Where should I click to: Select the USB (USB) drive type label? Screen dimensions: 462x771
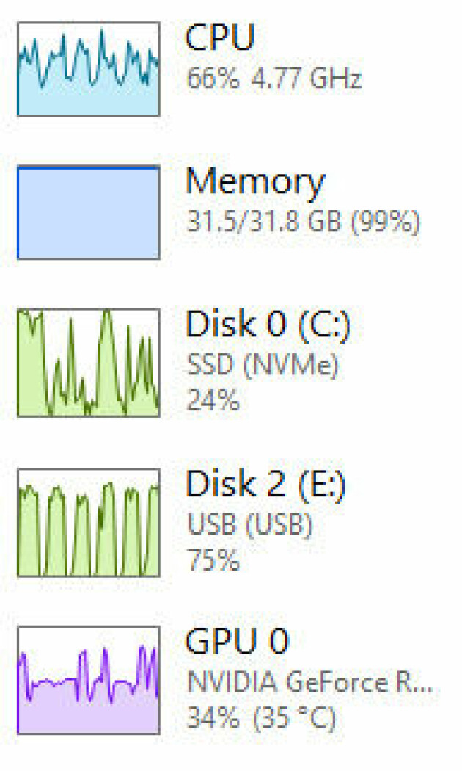pos(250,524)
